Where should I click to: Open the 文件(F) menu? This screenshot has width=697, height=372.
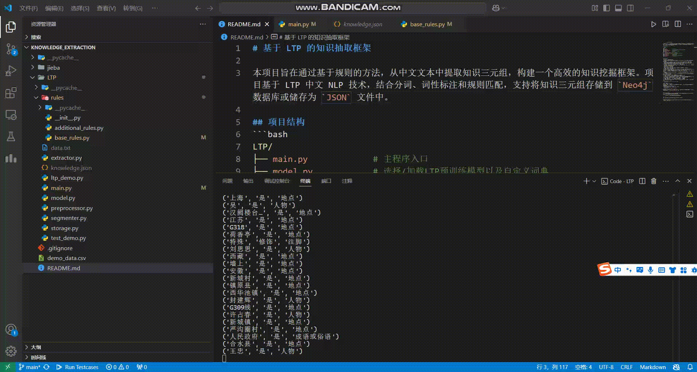(28, 8)
